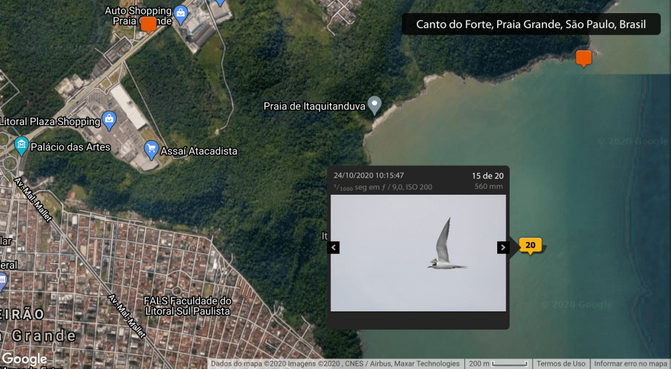The image size is (671, 369).
Task: Click the Google logo on the map
Action: (24, 359)
